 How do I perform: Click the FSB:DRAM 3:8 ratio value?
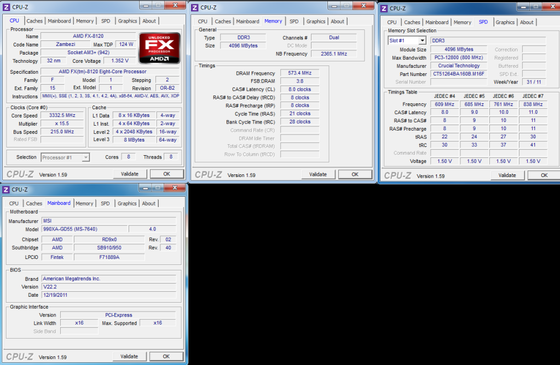coord(299,81)
